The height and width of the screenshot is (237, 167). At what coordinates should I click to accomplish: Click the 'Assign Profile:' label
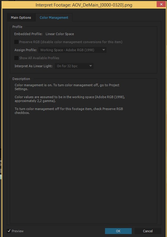(x=26, y=50)
